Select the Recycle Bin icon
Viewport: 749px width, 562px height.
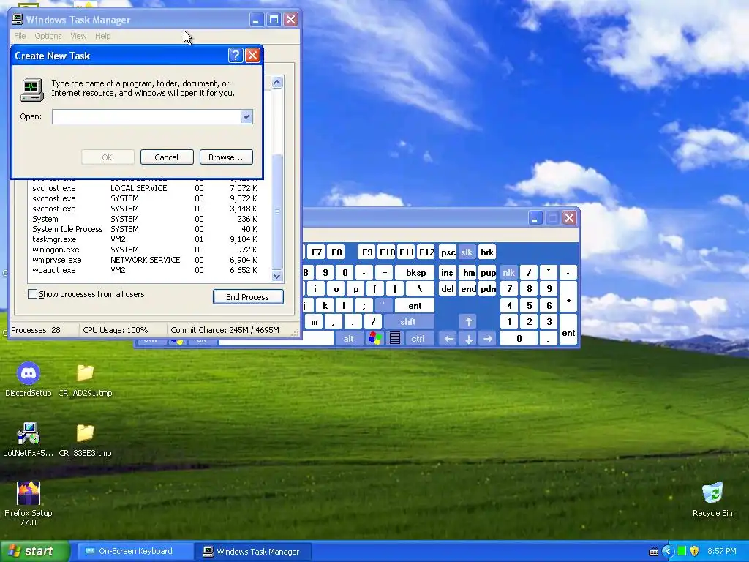[712, 499]
